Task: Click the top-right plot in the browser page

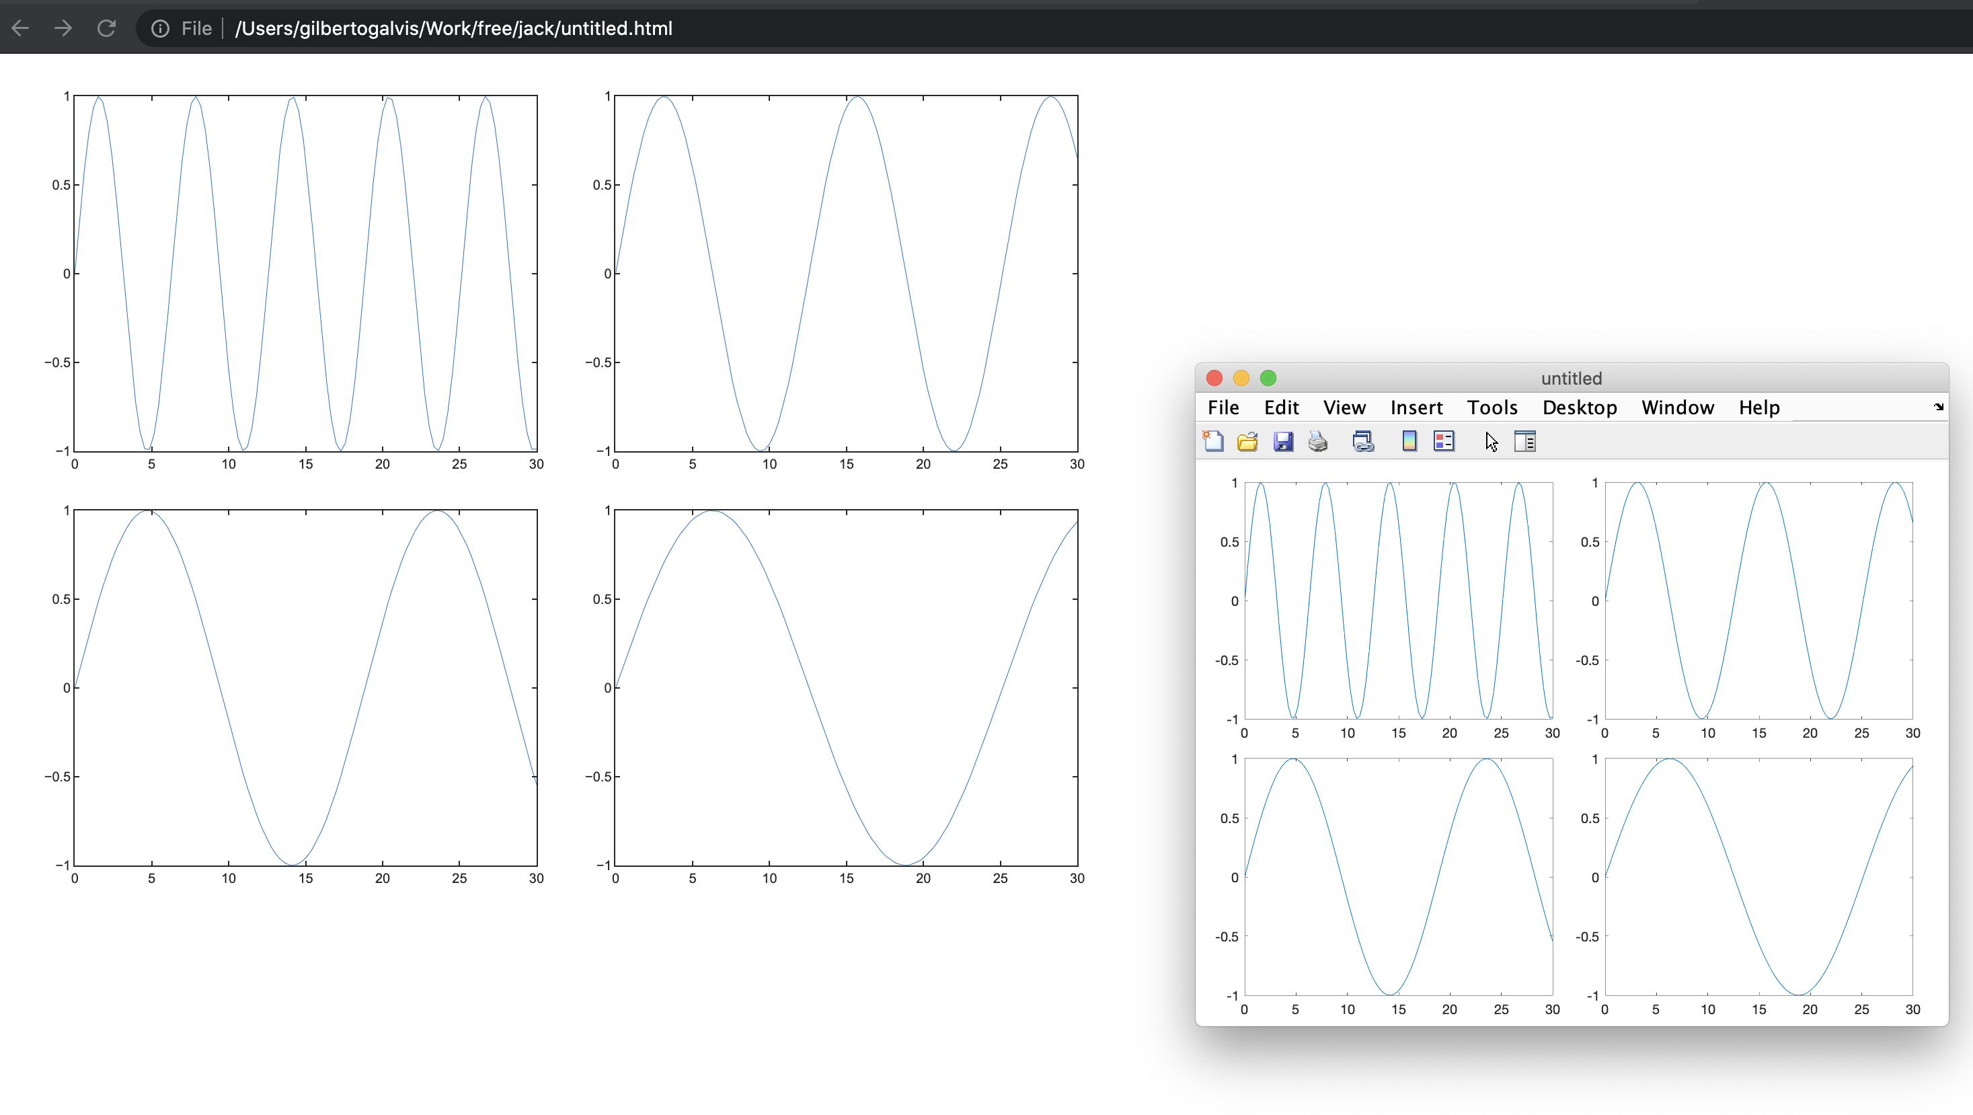Action: point(847,274)
